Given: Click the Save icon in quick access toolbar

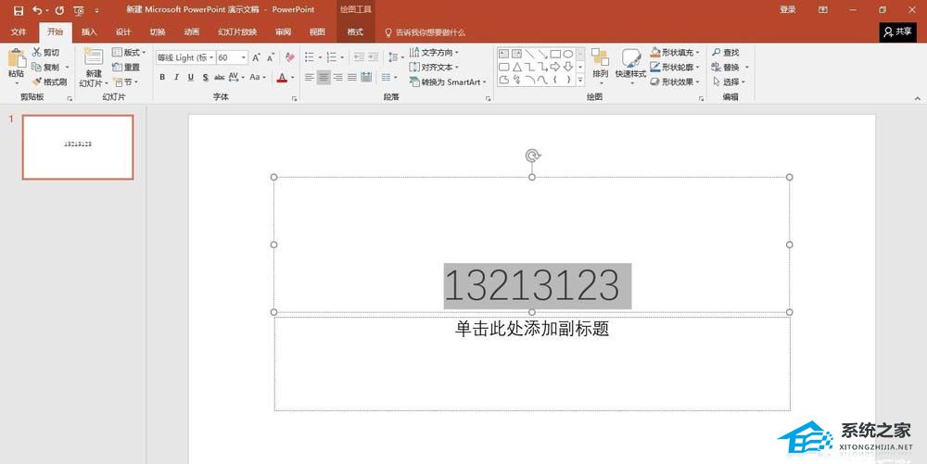Looking at the screenshot, I should 19,10.
